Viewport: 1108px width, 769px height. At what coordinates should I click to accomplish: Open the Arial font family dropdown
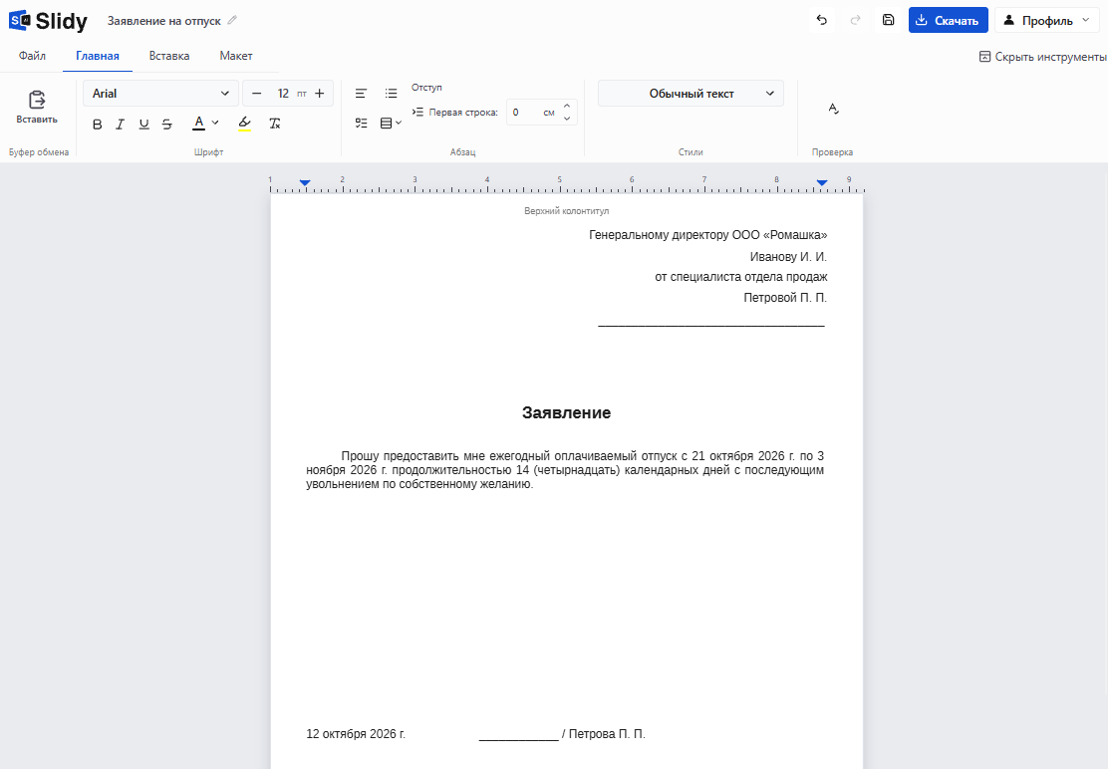click(x=160, y=94)
